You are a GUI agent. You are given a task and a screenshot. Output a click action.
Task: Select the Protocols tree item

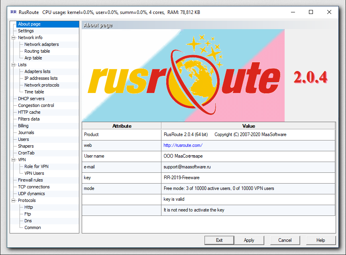point(27,201)
